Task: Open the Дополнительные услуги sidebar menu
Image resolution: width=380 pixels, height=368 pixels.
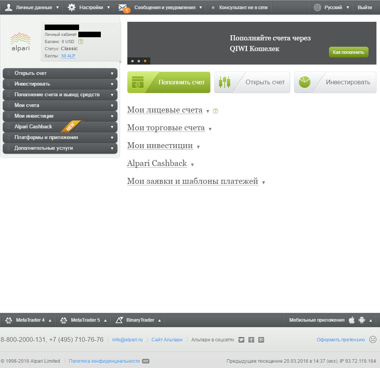Action: click(x=60, y=148)
